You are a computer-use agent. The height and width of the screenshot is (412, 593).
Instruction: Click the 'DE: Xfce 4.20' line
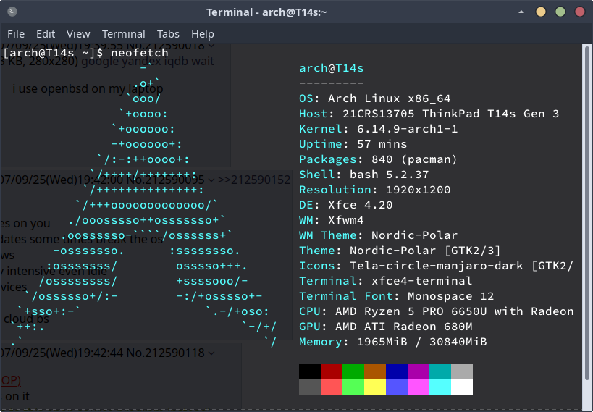pos(345,205)
